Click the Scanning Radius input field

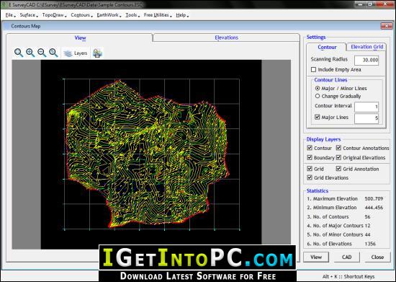pyautogui.click(x=366, y=60)
